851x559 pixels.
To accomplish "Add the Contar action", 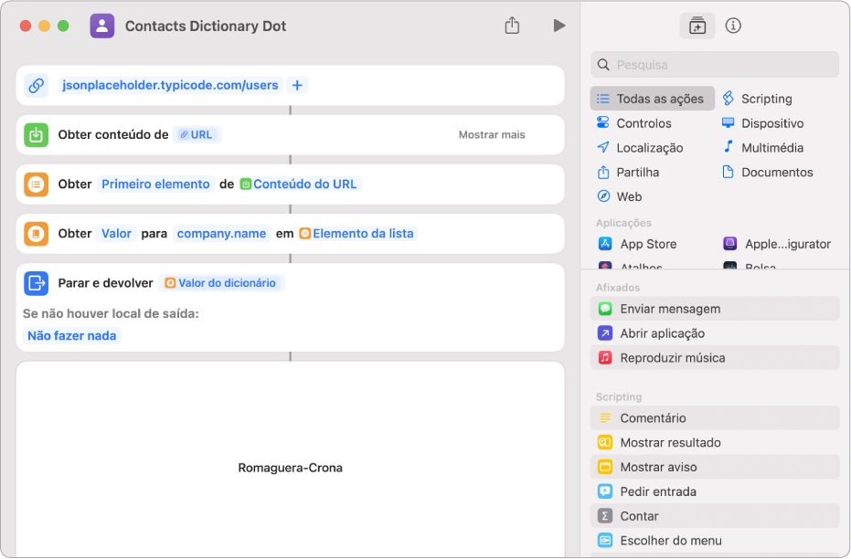I will 714,516.
